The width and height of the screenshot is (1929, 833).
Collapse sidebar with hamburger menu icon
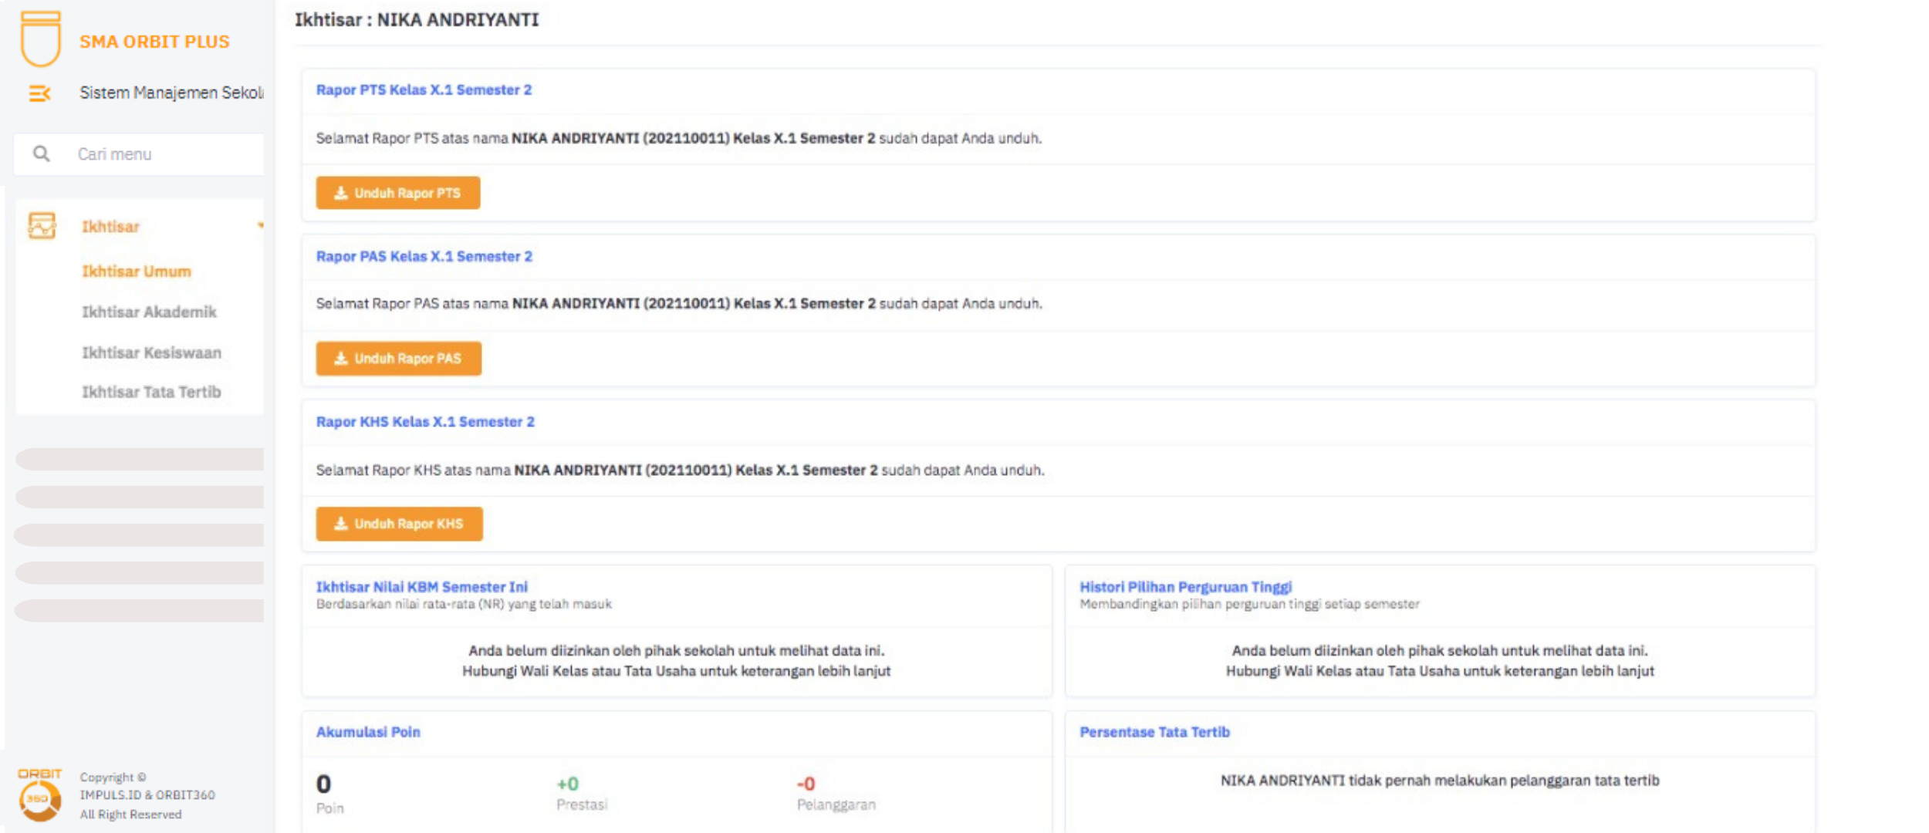pyautogui.click(x=39, y=93)
